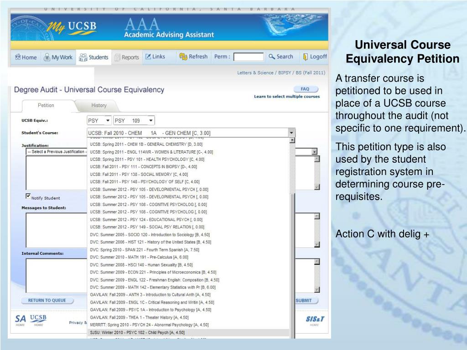467x350 pixels.
Task: Select SJSU PSYC 102 Child Psych course
Action: [x=188, y=332]
